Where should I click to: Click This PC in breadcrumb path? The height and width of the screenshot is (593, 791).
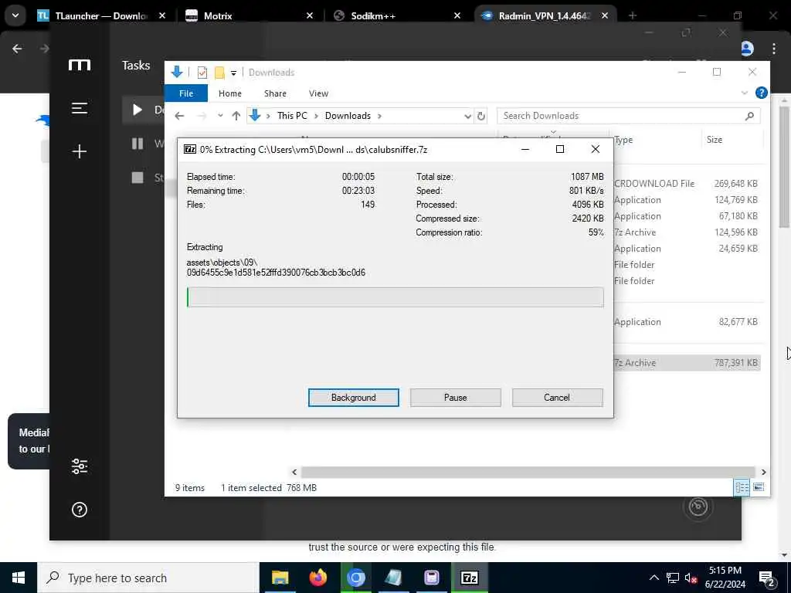coord(292,116)
